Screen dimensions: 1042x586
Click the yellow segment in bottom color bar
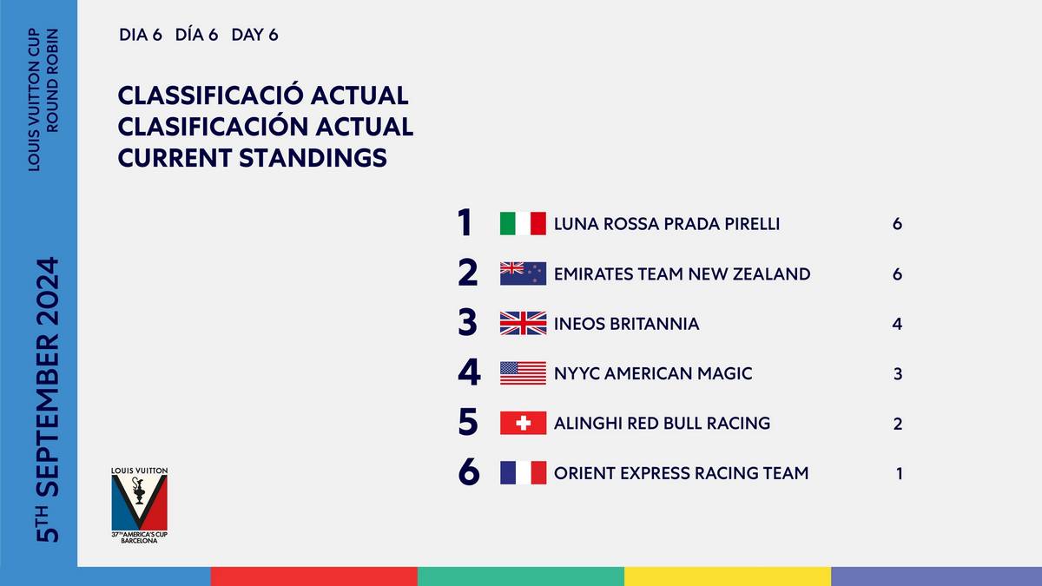(x=728, y=576)
